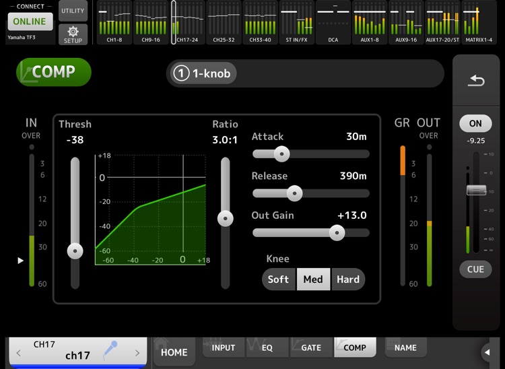Open the UTILITY menu
This screenshot has width=505, height=369.
point(73,11)
